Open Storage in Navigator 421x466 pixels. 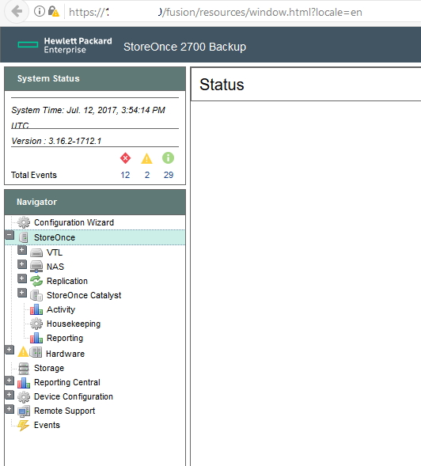[49, 368]
